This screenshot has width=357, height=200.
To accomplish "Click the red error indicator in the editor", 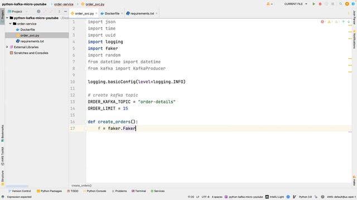I will [322, 22].
